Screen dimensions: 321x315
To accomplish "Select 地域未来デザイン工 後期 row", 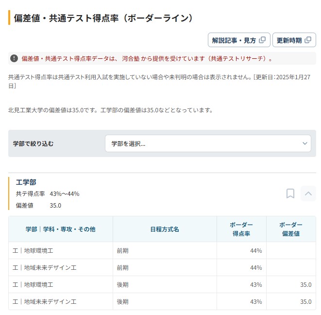I will (x=162, y=301).
